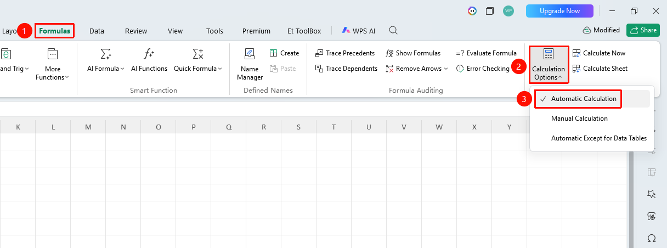Viewport: 667px width, 248px height.
Task: Open Quick Formula dropdown
Action: [198, 69]
